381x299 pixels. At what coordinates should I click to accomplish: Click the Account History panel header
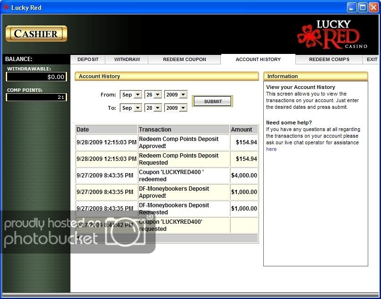pos(167,76)
